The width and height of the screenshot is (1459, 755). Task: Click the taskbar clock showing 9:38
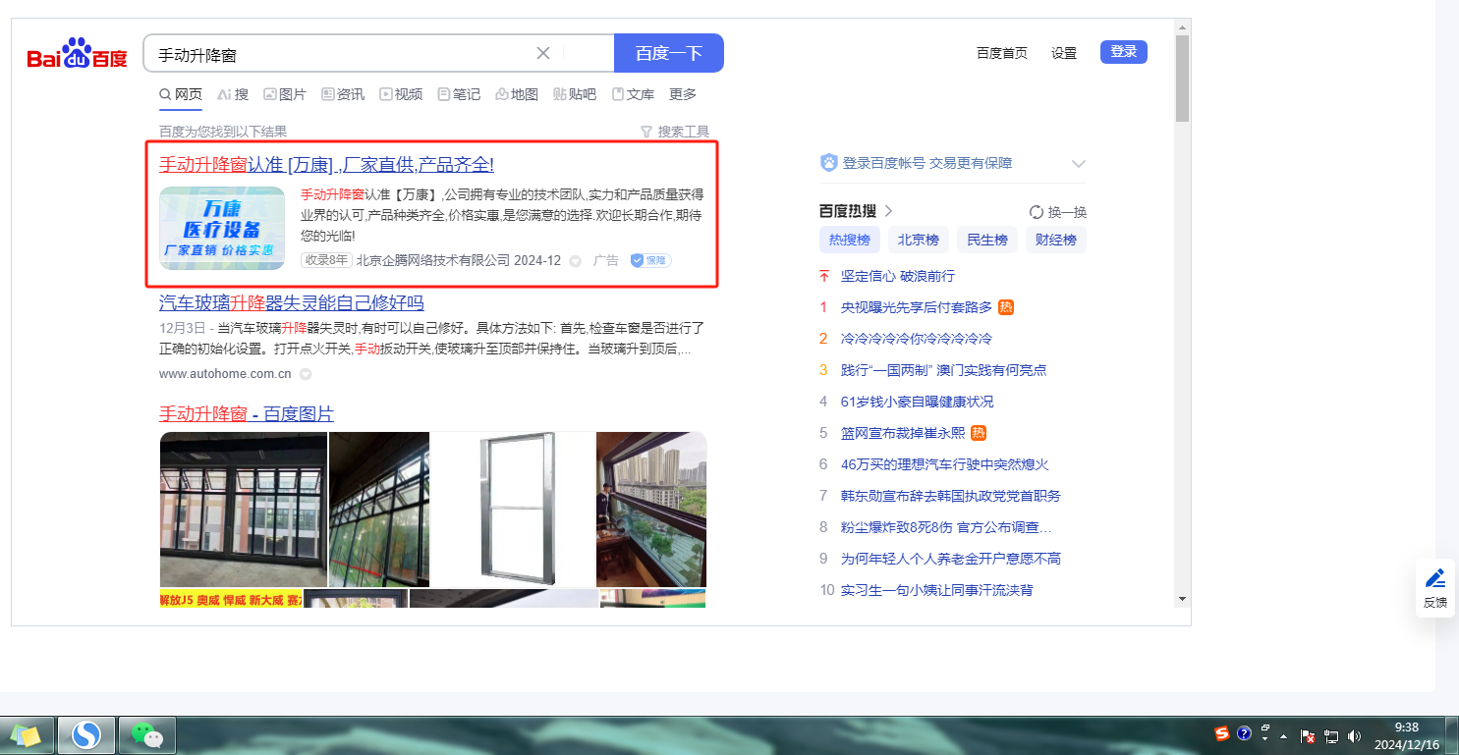click(1408, 734)
